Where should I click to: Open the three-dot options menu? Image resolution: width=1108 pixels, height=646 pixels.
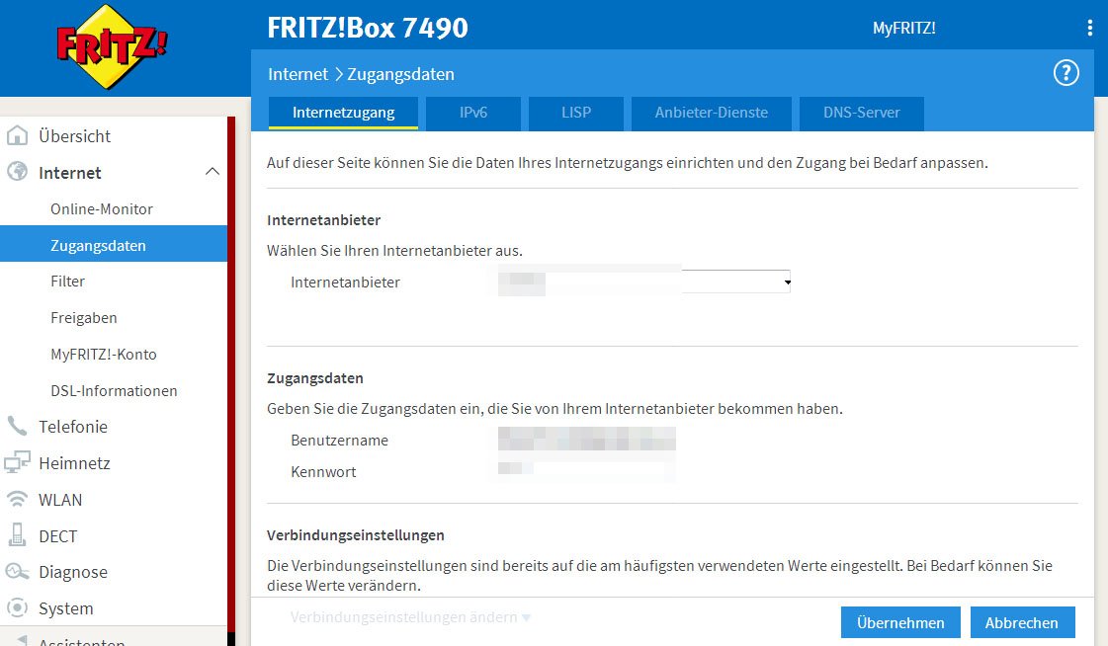1090,28
